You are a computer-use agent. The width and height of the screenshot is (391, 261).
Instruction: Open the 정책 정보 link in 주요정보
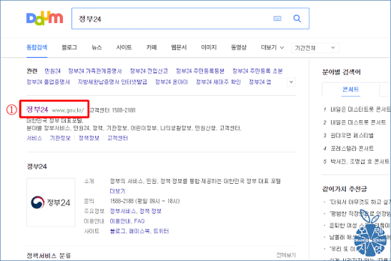tap(150, 211)
